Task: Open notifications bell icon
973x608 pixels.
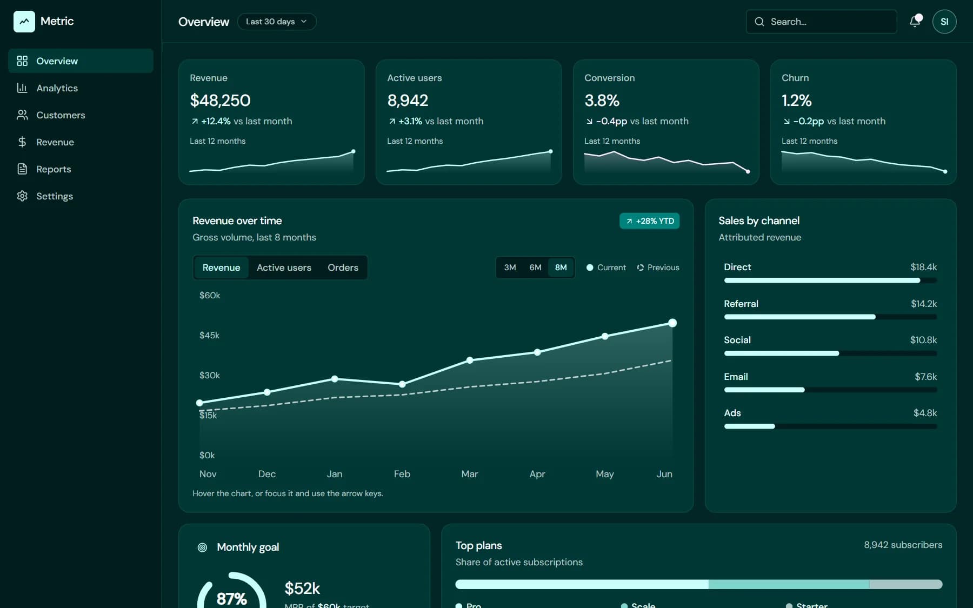Action: click(x=915, y=22)
